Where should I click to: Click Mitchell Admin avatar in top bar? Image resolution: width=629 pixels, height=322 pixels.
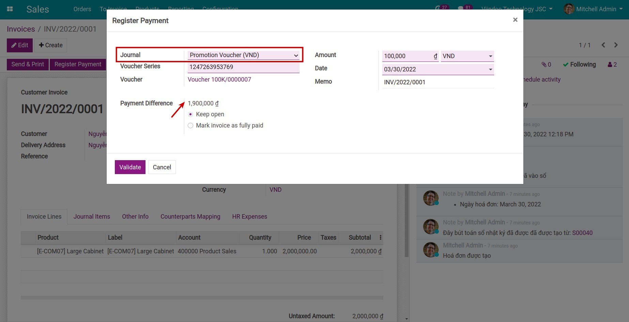[x=569, y=9]
